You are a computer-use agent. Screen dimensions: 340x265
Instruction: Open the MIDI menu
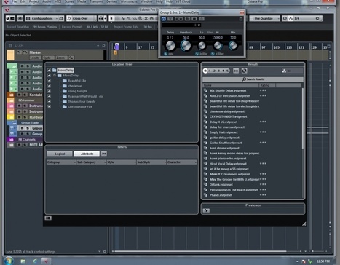point(58,1)
